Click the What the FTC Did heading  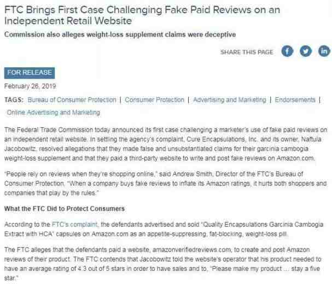pos(65,209)
